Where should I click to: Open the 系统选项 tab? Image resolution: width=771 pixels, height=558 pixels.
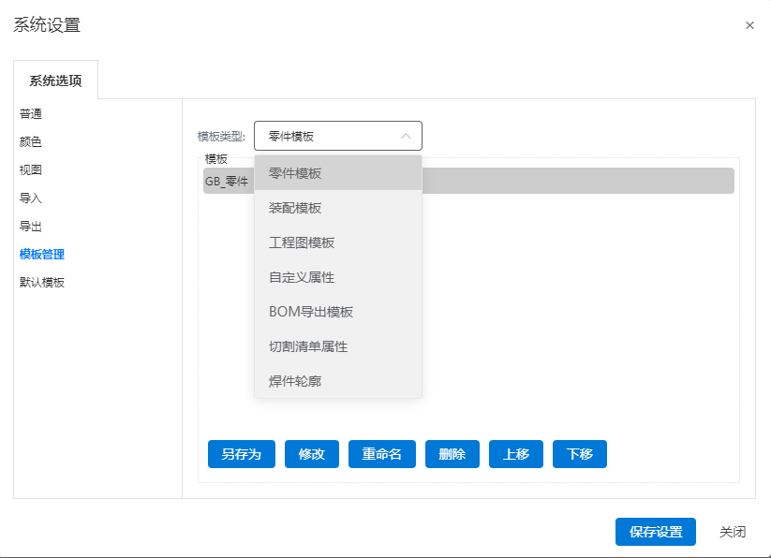click(x=55, y=81)
